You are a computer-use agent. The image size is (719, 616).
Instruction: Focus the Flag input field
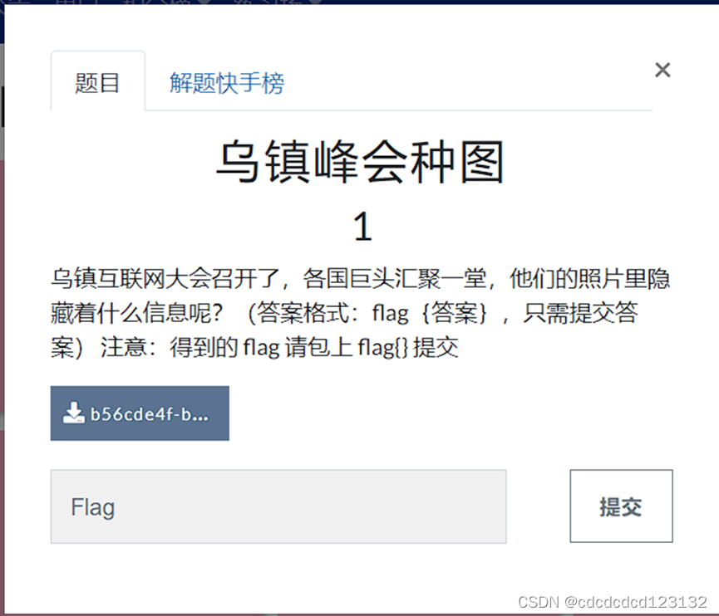coord(278,506)
